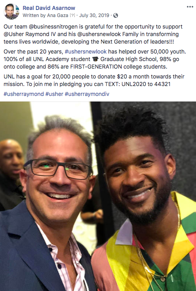Click the globe public privacy icon

(x=116, y=15)
